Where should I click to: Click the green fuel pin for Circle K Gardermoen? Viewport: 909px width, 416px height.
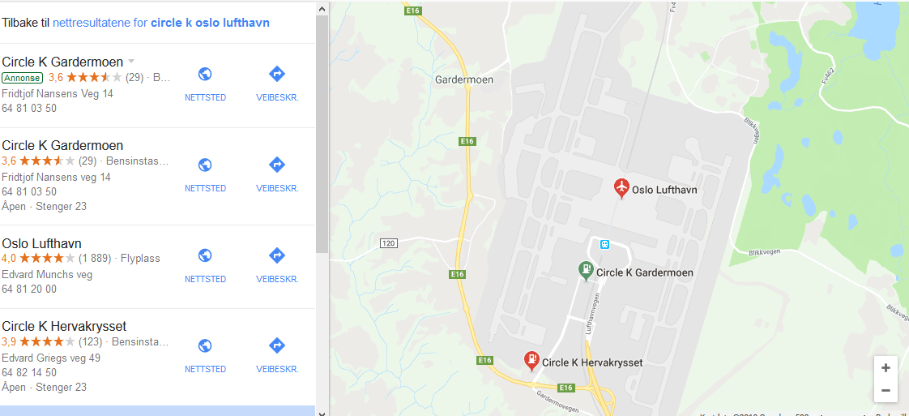[586, 271]
